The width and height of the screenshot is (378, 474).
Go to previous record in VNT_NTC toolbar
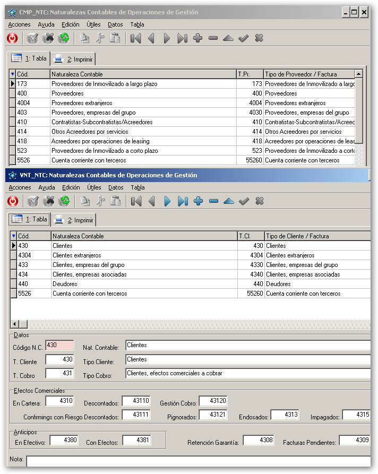152,201
